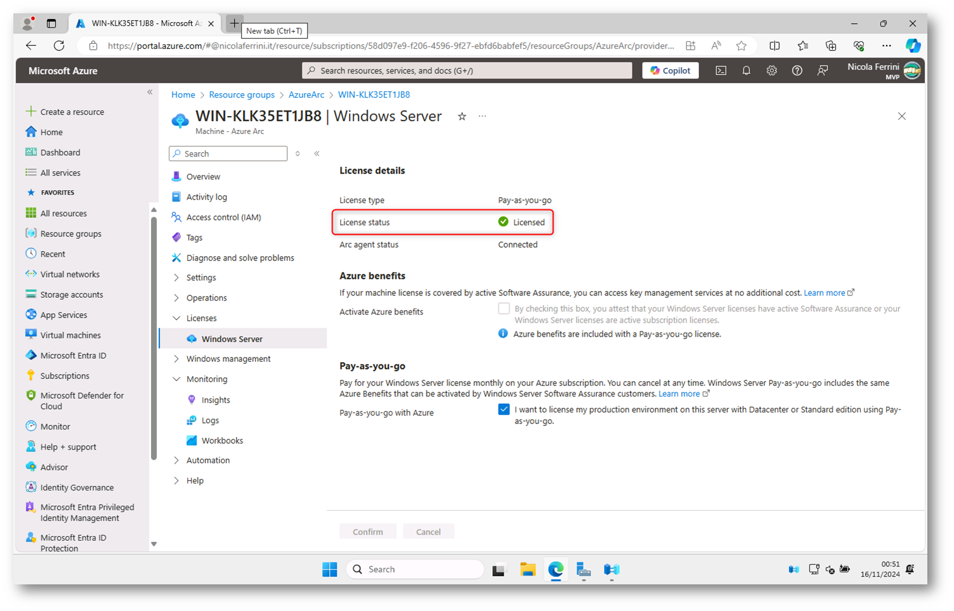954x611 pixels.
Task: Go to Home breadcrumb link
Action: click(x=183, y=94)
